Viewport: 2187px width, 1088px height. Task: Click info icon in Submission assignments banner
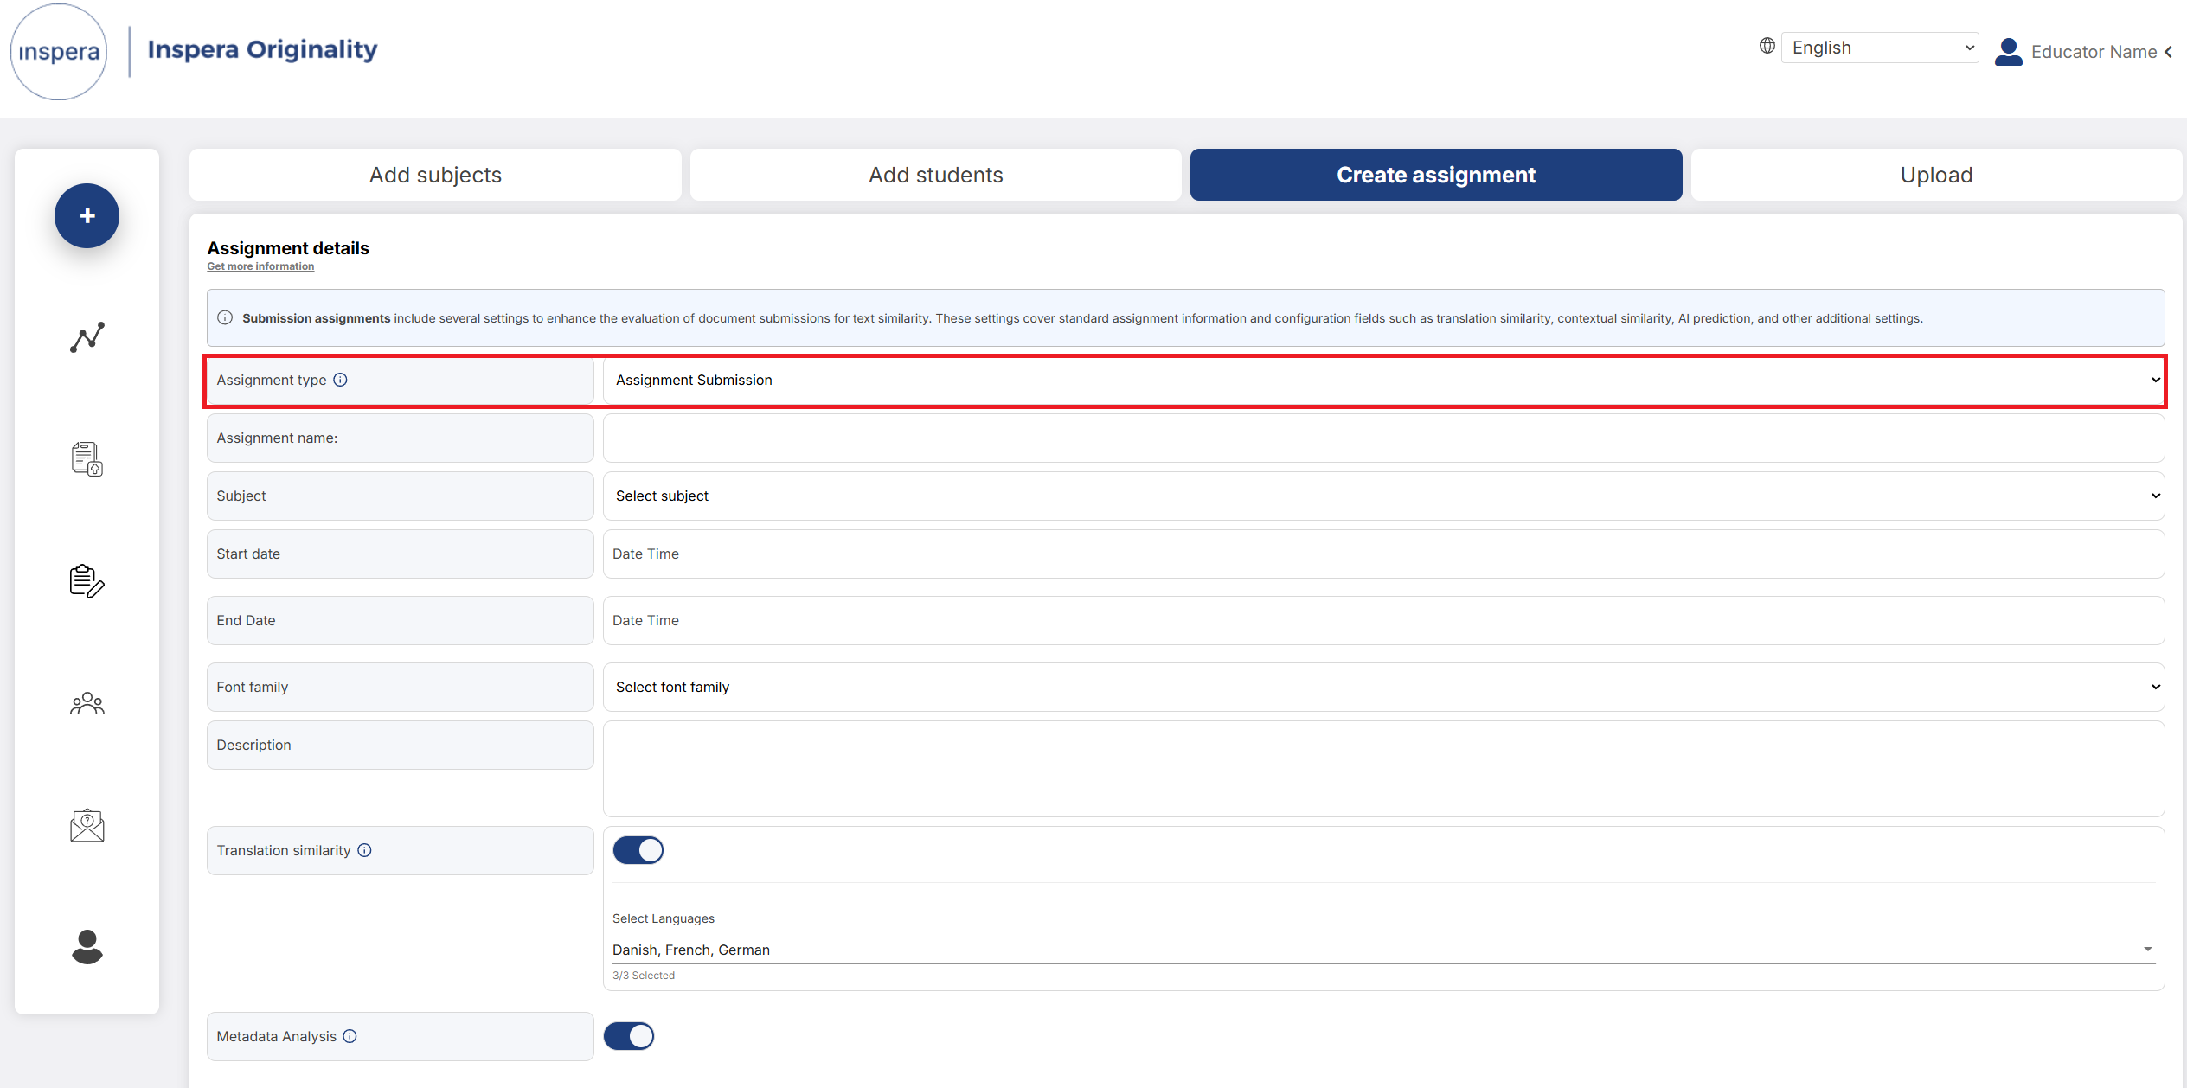click(x=225, y=317)
